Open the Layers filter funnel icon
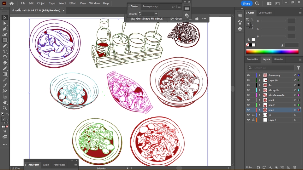This screenshot has width=303, height=170. click(298, 68)
